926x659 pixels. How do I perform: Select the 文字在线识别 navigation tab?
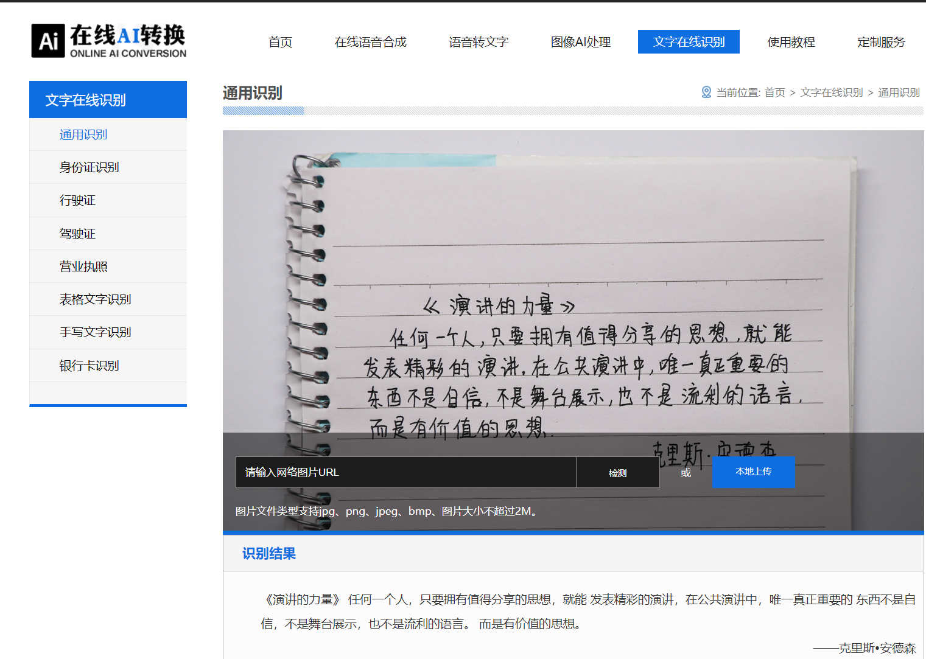(689, 42)
